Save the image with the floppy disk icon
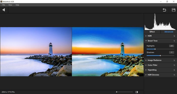This screenshot has height=94, width=177. pyautogui.click(x=173, y=10)
